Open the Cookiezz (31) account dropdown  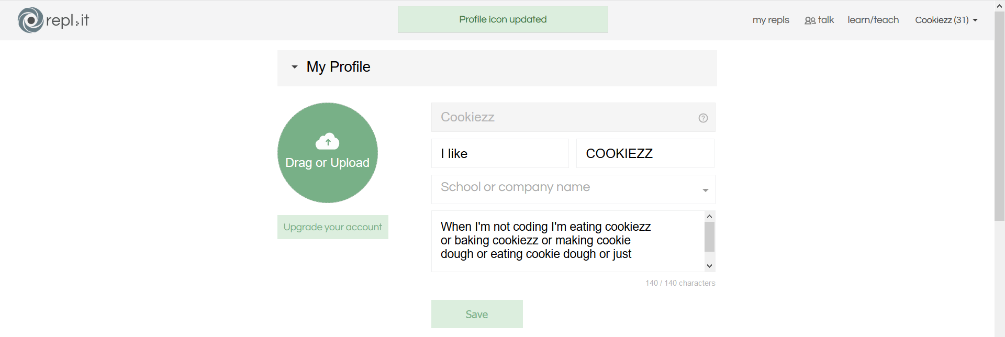tap(946, 20)
